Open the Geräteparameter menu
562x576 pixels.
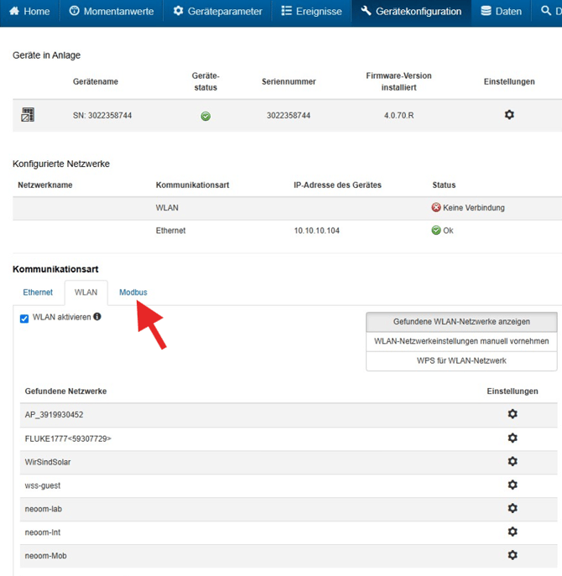[217, 12]
